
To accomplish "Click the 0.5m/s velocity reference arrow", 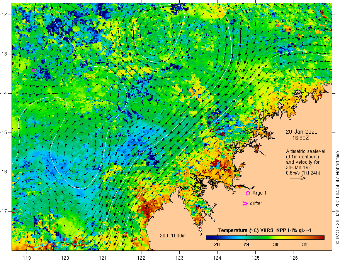I will click(x=298, y=178).
